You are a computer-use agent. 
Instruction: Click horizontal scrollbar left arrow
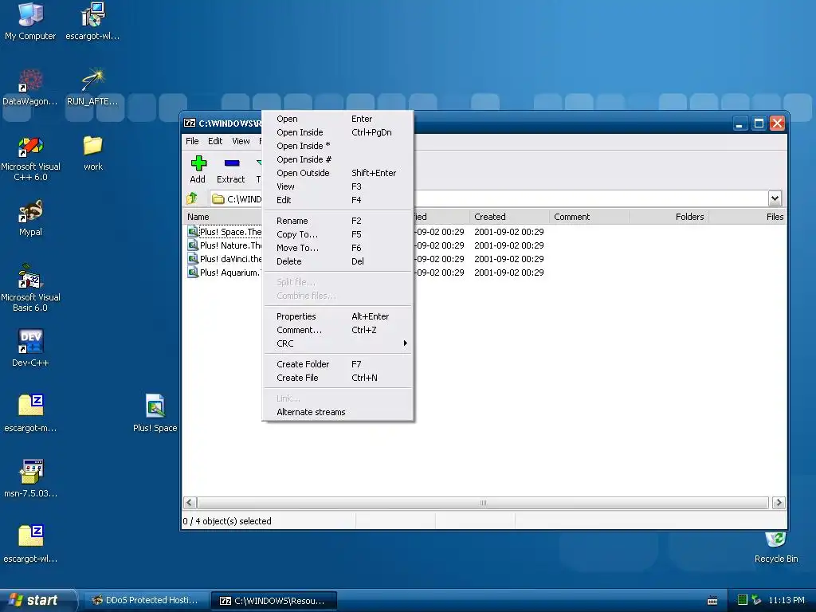190,503
